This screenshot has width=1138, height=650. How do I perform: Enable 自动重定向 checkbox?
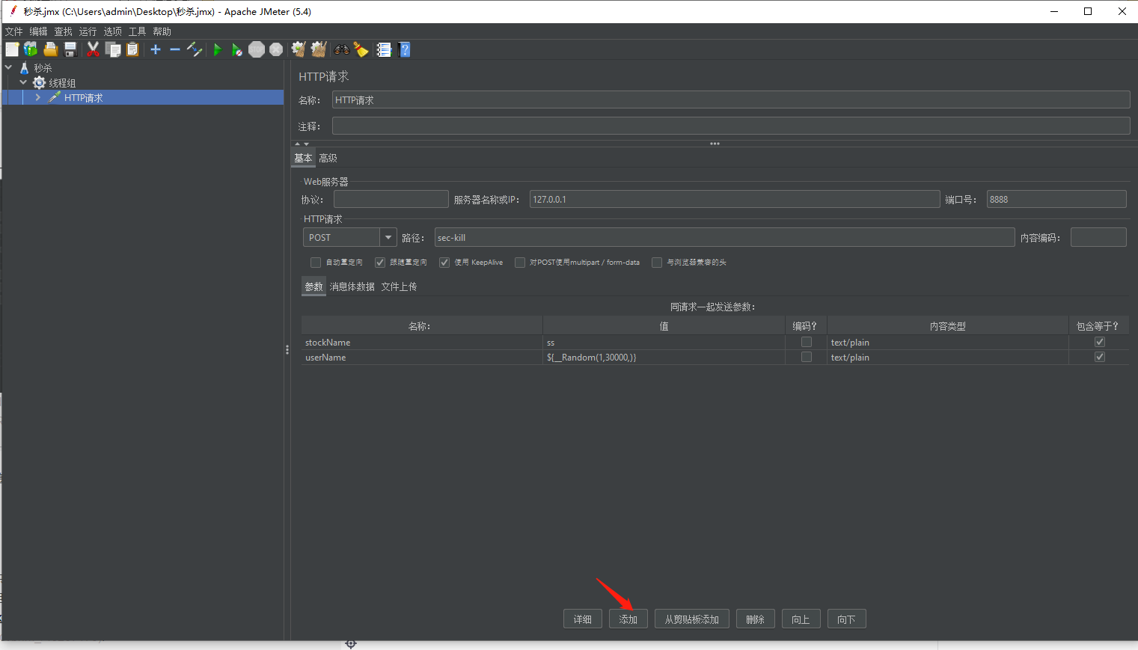pyautogui.click(x=316, y=262)
